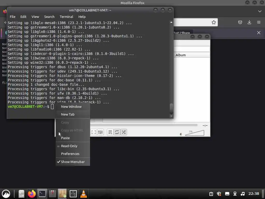Open the system start menu mountain logo

click(x=6, y=194)
